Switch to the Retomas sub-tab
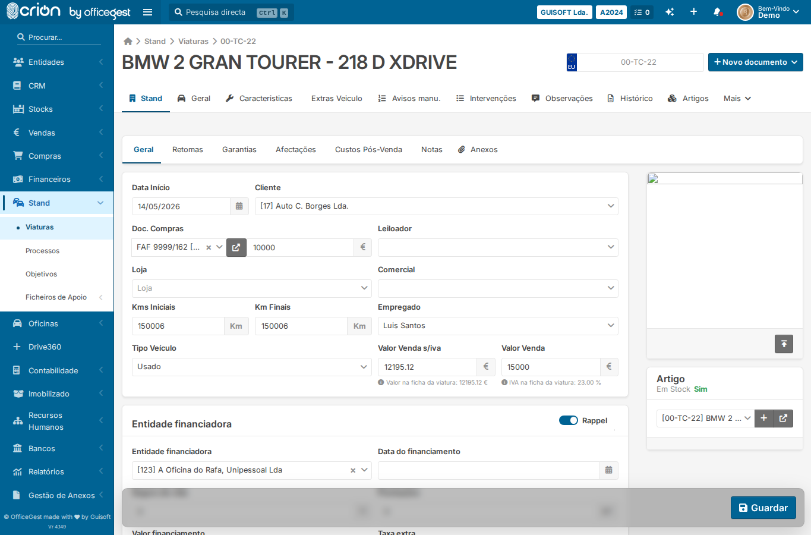 [x=188, y=150]
